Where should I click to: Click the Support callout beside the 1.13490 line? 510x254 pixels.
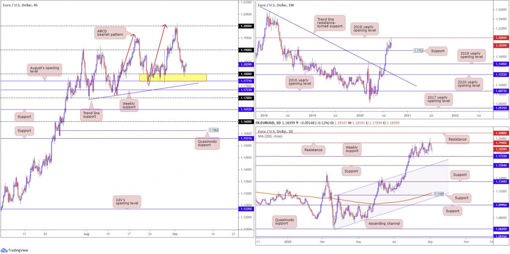click(461, 175)
